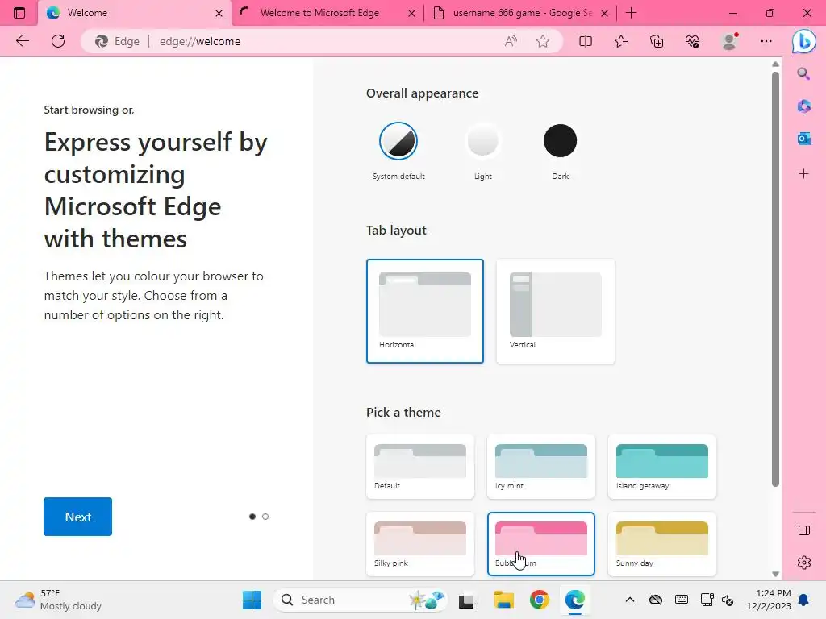Pick the Bubblegum theme
This screenshot has height=619, width=826.
point(541,544)
